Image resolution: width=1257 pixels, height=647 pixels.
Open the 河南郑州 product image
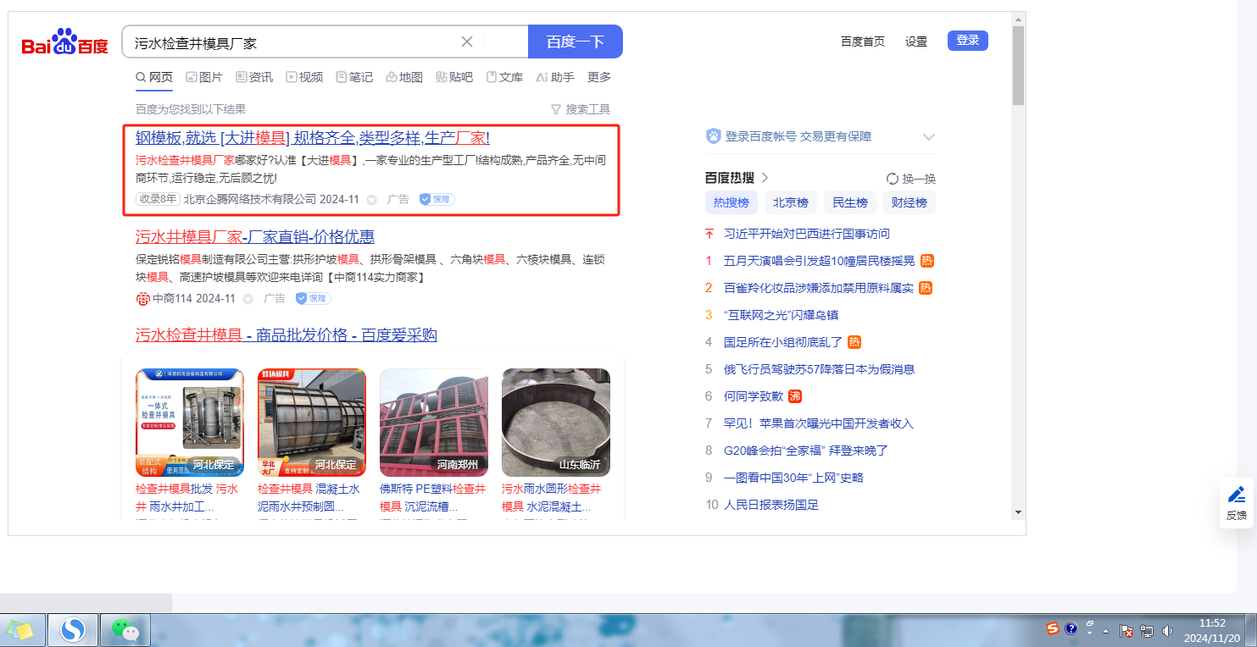click(x=434, y=423)
